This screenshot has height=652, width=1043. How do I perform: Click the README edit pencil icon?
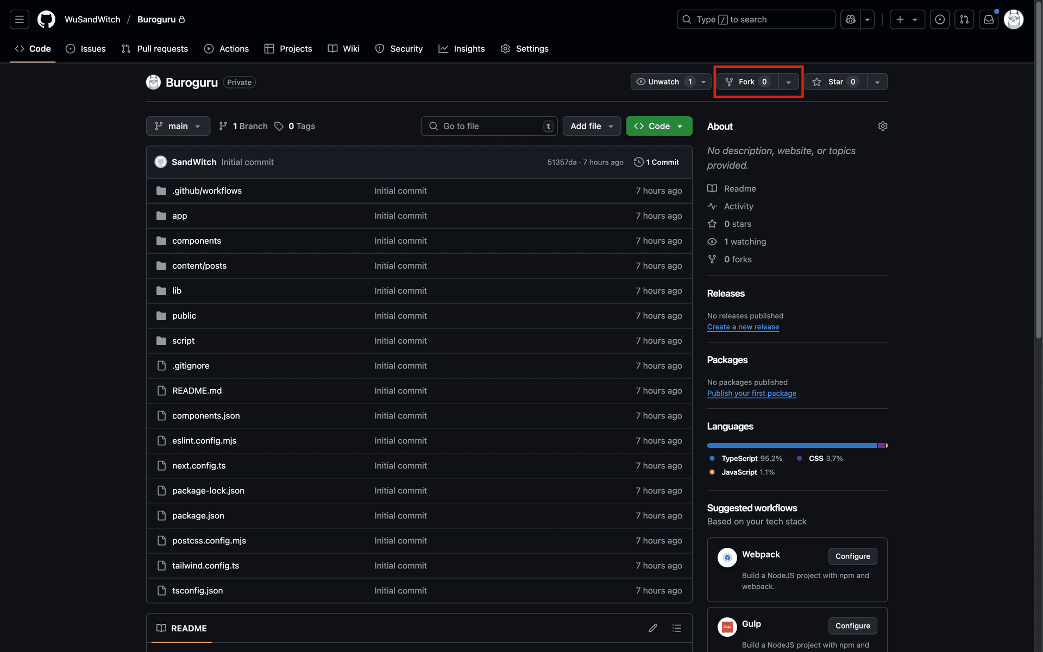click(653, 628)
